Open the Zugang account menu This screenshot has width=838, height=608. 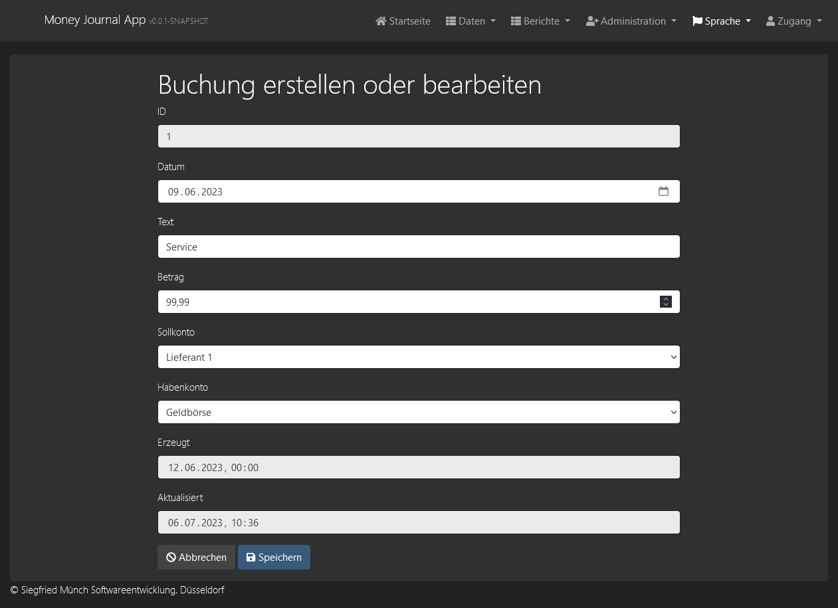tap(794, 21)
